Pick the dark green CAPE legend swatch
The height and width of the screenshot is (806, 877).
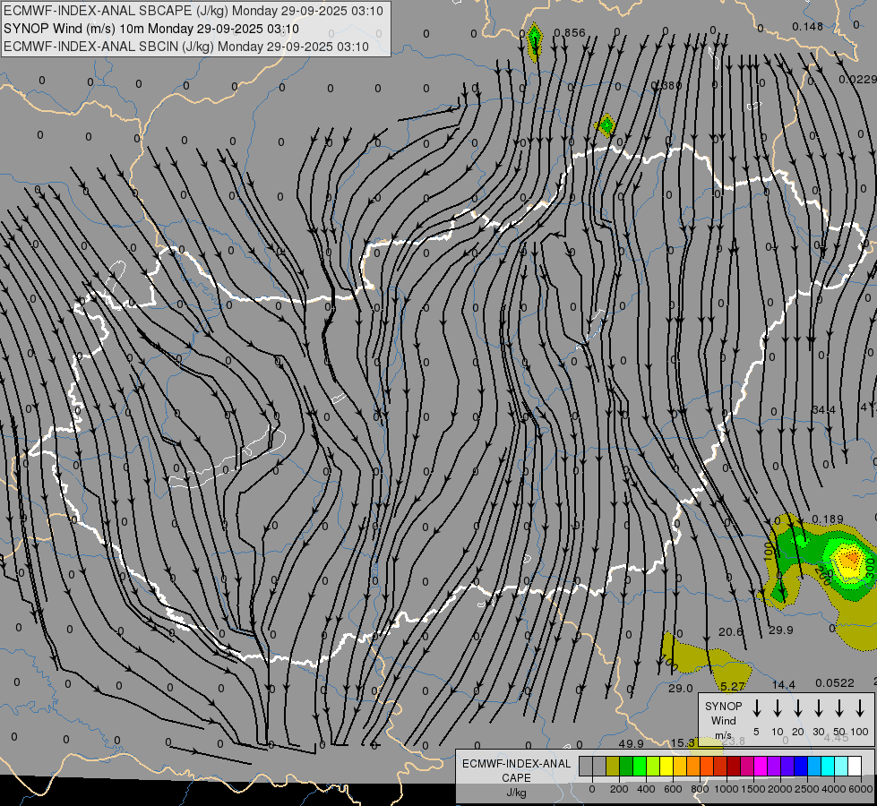626,766
